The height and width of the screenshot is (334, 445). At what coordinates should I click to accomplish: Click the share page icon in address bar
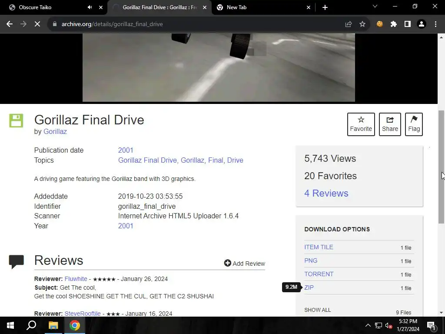pyautogui.click(x=349, y=24)
